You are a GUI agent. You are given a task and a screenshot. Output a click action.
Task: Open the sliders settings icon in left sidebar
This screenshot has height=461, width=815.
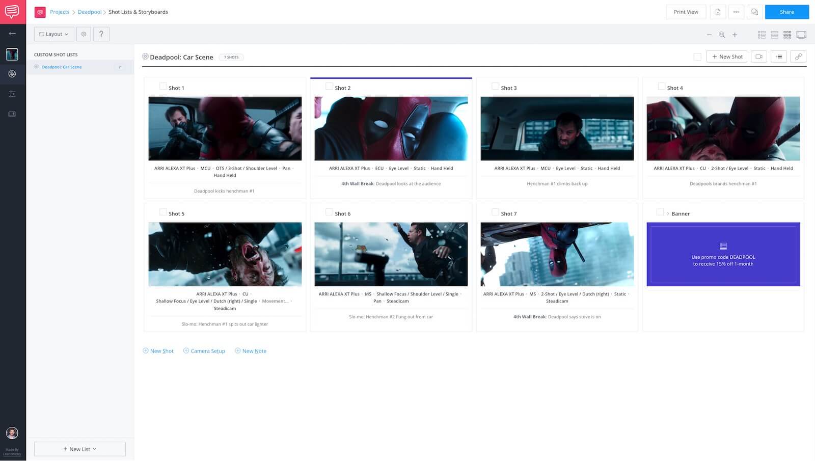click(x=12, y=94)
